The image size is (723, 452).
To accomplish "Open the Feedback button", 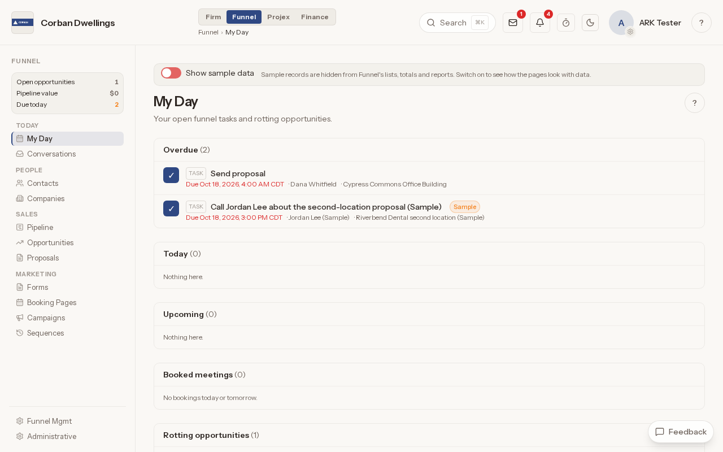I will click(x=681, y=432).
